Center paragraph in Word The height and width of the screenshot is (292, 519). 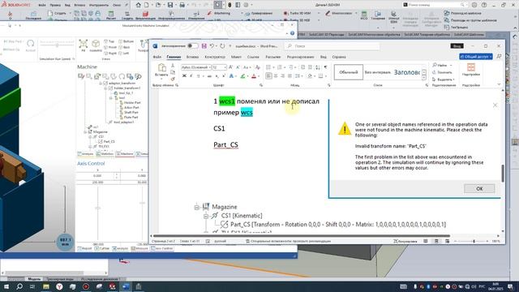pyautogui.click(x=276, y=76)
